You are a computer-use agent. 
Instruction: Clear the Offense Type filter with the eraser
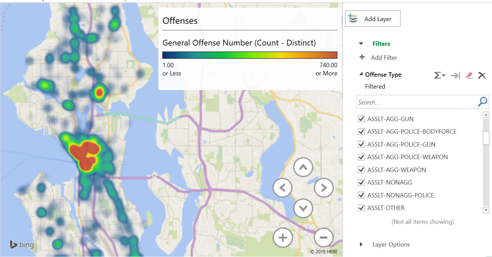point(469,75)
